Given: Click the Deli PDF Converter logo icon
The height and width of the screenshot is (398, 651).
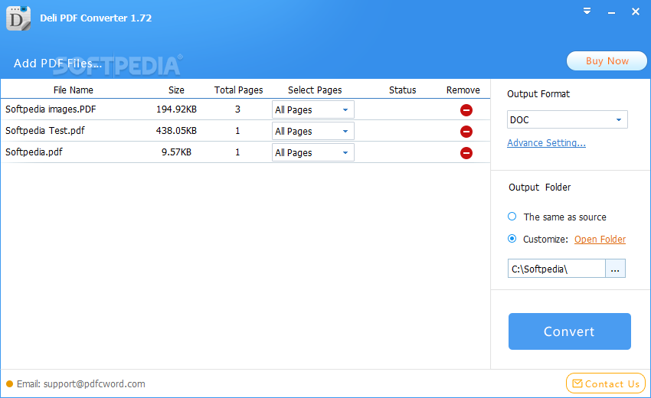Looking at the screenshot, I should pos(18,18).
